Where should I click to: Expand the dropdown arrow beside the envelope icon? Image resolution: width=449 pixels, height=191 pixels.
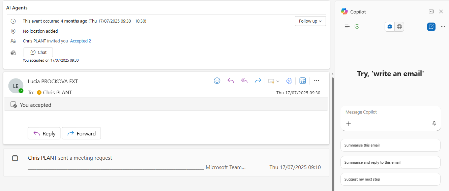click(278, 81)
